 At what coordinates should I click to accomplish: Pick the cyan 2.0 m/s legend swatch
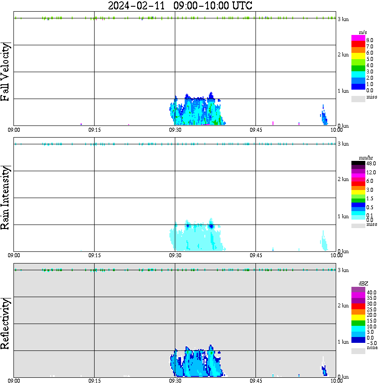[x=358, y=74]
